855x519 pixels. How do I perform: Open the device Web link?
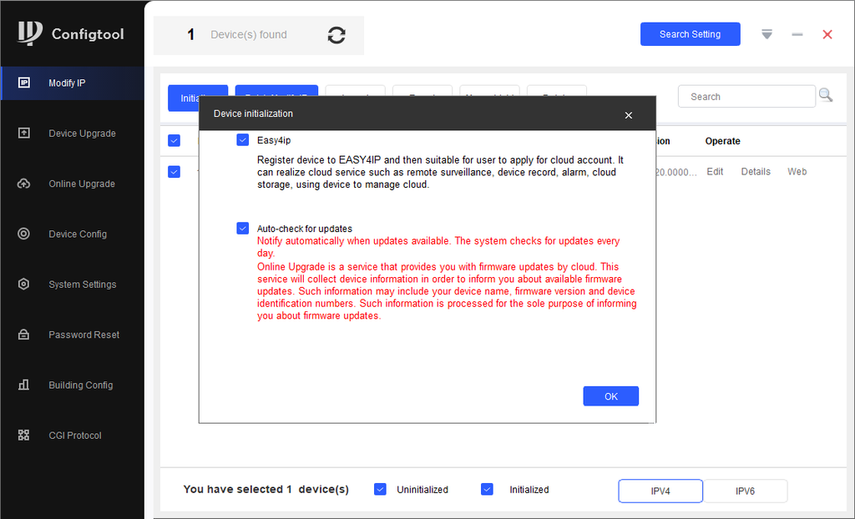click(x=797, y=172)
